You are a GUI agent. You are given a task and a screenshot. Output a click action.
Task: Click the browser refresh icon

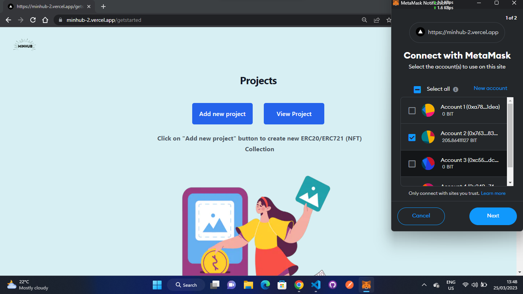[x=33, y=20]
